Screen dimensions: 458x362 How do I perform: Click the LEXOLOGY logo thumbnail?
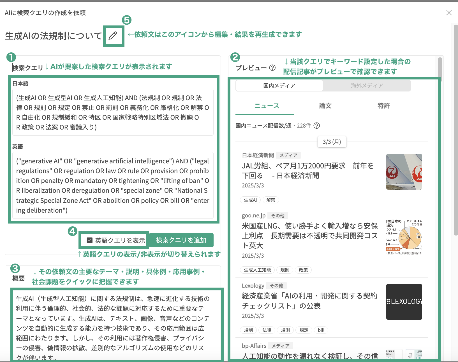(404, 302)
